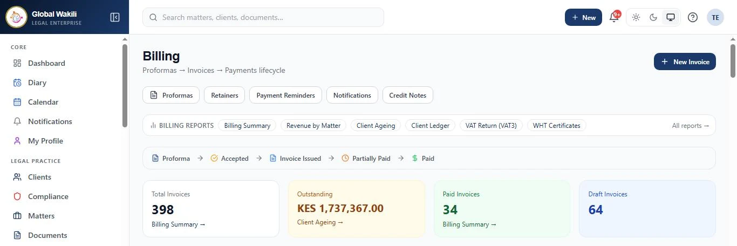The height and width of the screenshot is (246, 737).
Task: Click the My Profile person icon
Action: click(x=17, y=141)
